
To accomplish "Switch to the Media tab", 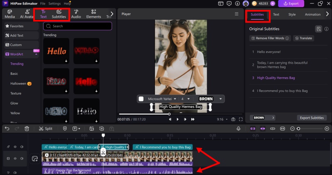I will [x=10, y=14].
